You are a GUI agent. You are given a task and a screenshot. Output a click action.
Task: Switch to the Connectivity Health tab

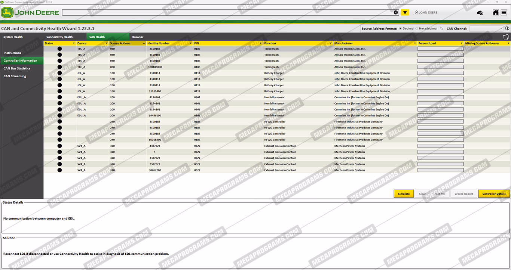(x=59, y=37)
